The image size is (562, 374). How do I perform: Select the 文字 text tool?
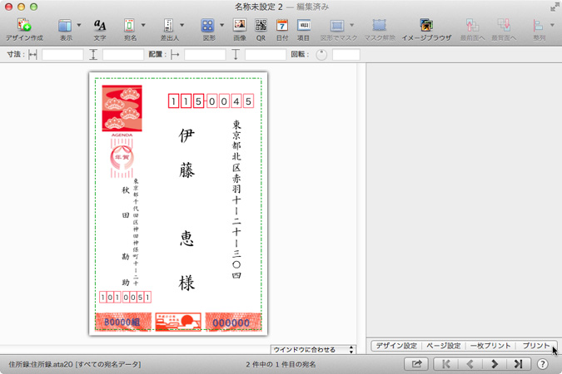100,27
